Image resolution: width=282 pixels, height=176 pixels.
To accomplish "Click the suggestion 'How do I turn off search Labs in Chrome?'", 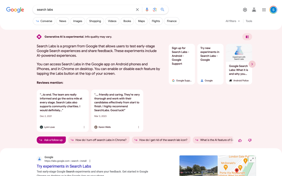I will coord(99,140).
